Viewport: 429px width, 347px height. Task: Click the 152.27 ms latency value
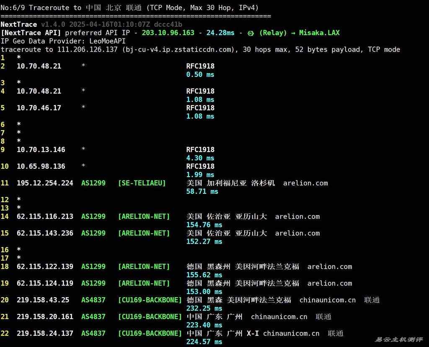click(204, 241)
